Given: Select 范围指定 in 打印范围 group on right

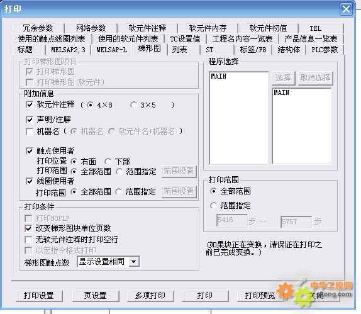Looking at the screenshot, I should [213, 206].
